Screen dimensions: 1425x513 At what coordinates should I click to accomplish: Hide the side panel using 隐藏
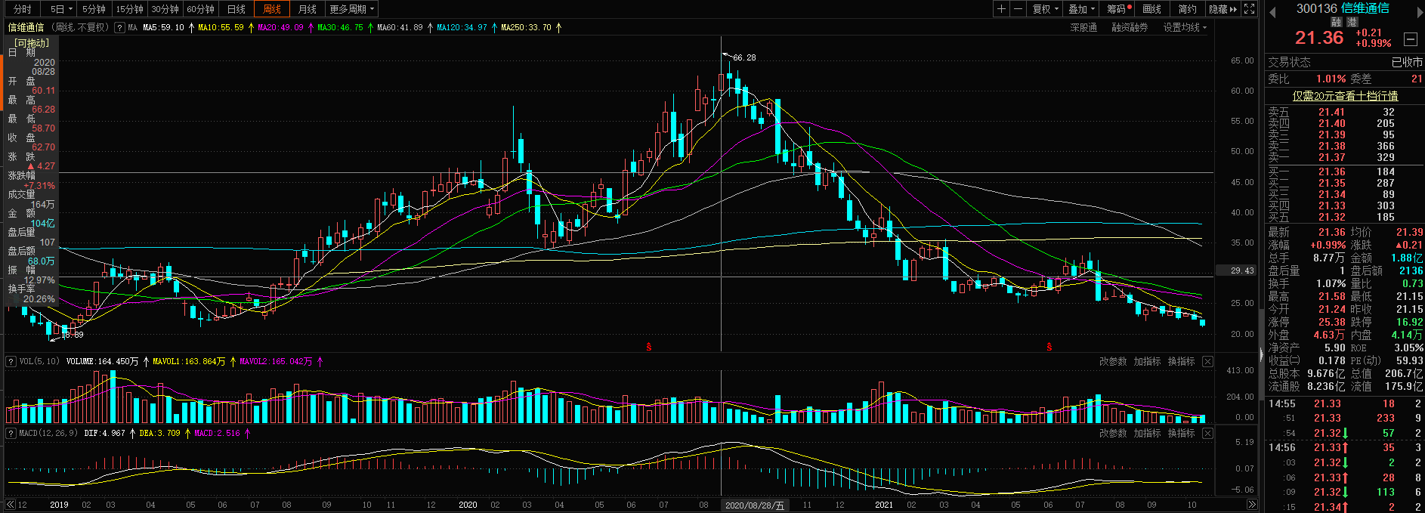[1223, 9]
